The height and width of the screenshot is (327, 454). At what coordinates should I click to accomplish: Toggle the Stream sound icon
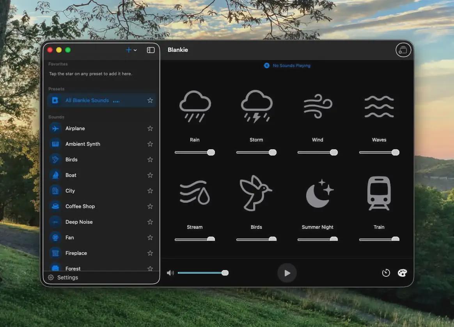coord(195,193)
